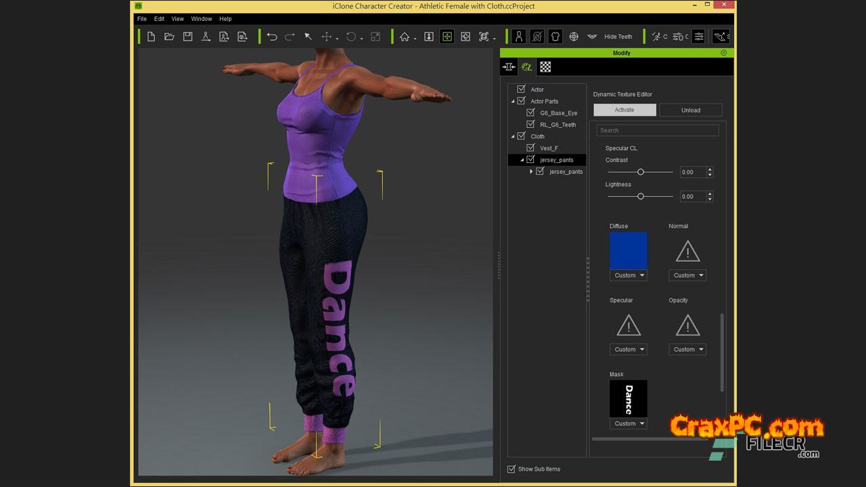Open a project with the folder icon
The width and height of the screenshot is (866, 487).
[169, 37]
